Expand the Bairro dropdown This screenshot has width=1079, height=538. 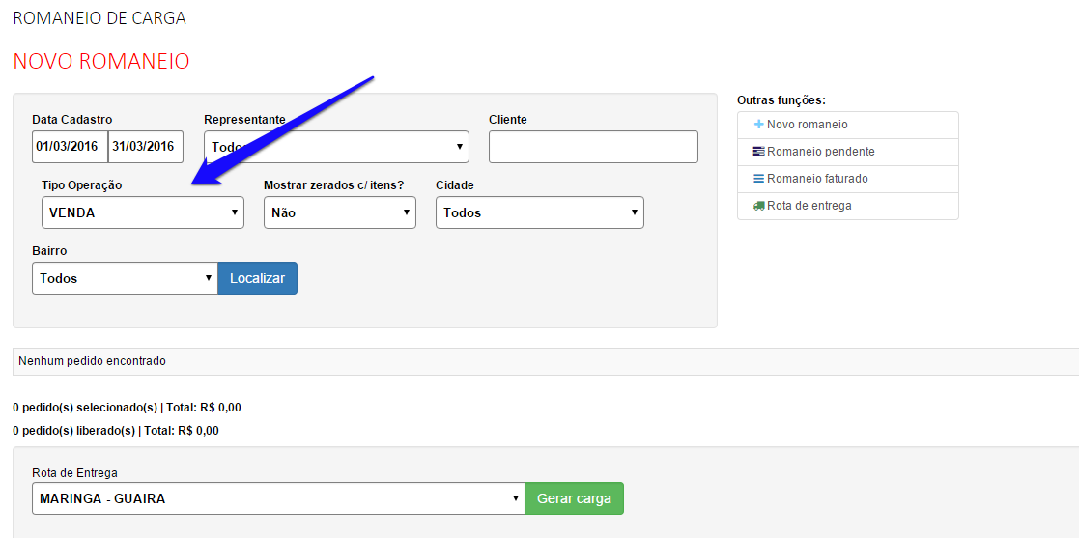click(x=125, y=278)
